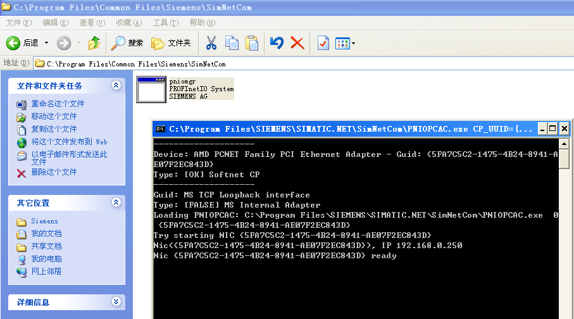574x319 pixels.
Task: Click the Paste clipboard icon
Action: coord(252,43)
